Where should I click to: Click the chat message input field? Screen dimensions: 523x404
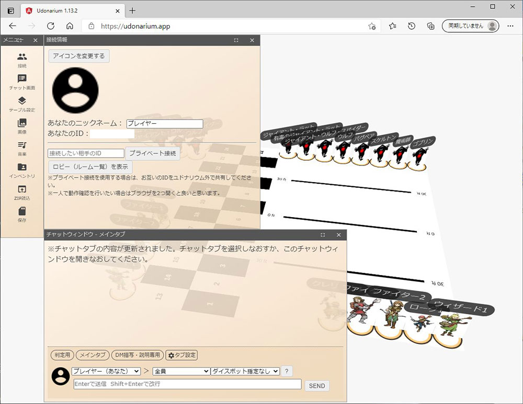click(187, 384)
